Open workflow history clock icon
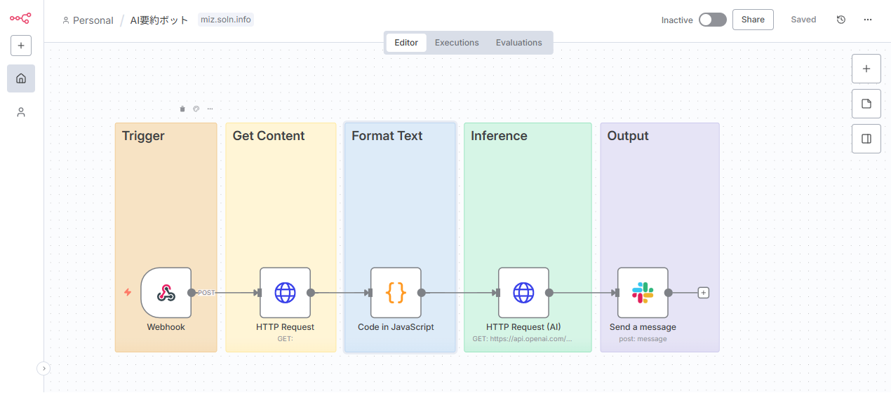 [841, 20]
